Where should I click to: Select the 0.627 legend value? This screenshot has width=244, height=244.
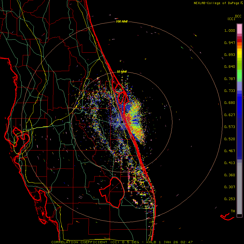point(230,115)
